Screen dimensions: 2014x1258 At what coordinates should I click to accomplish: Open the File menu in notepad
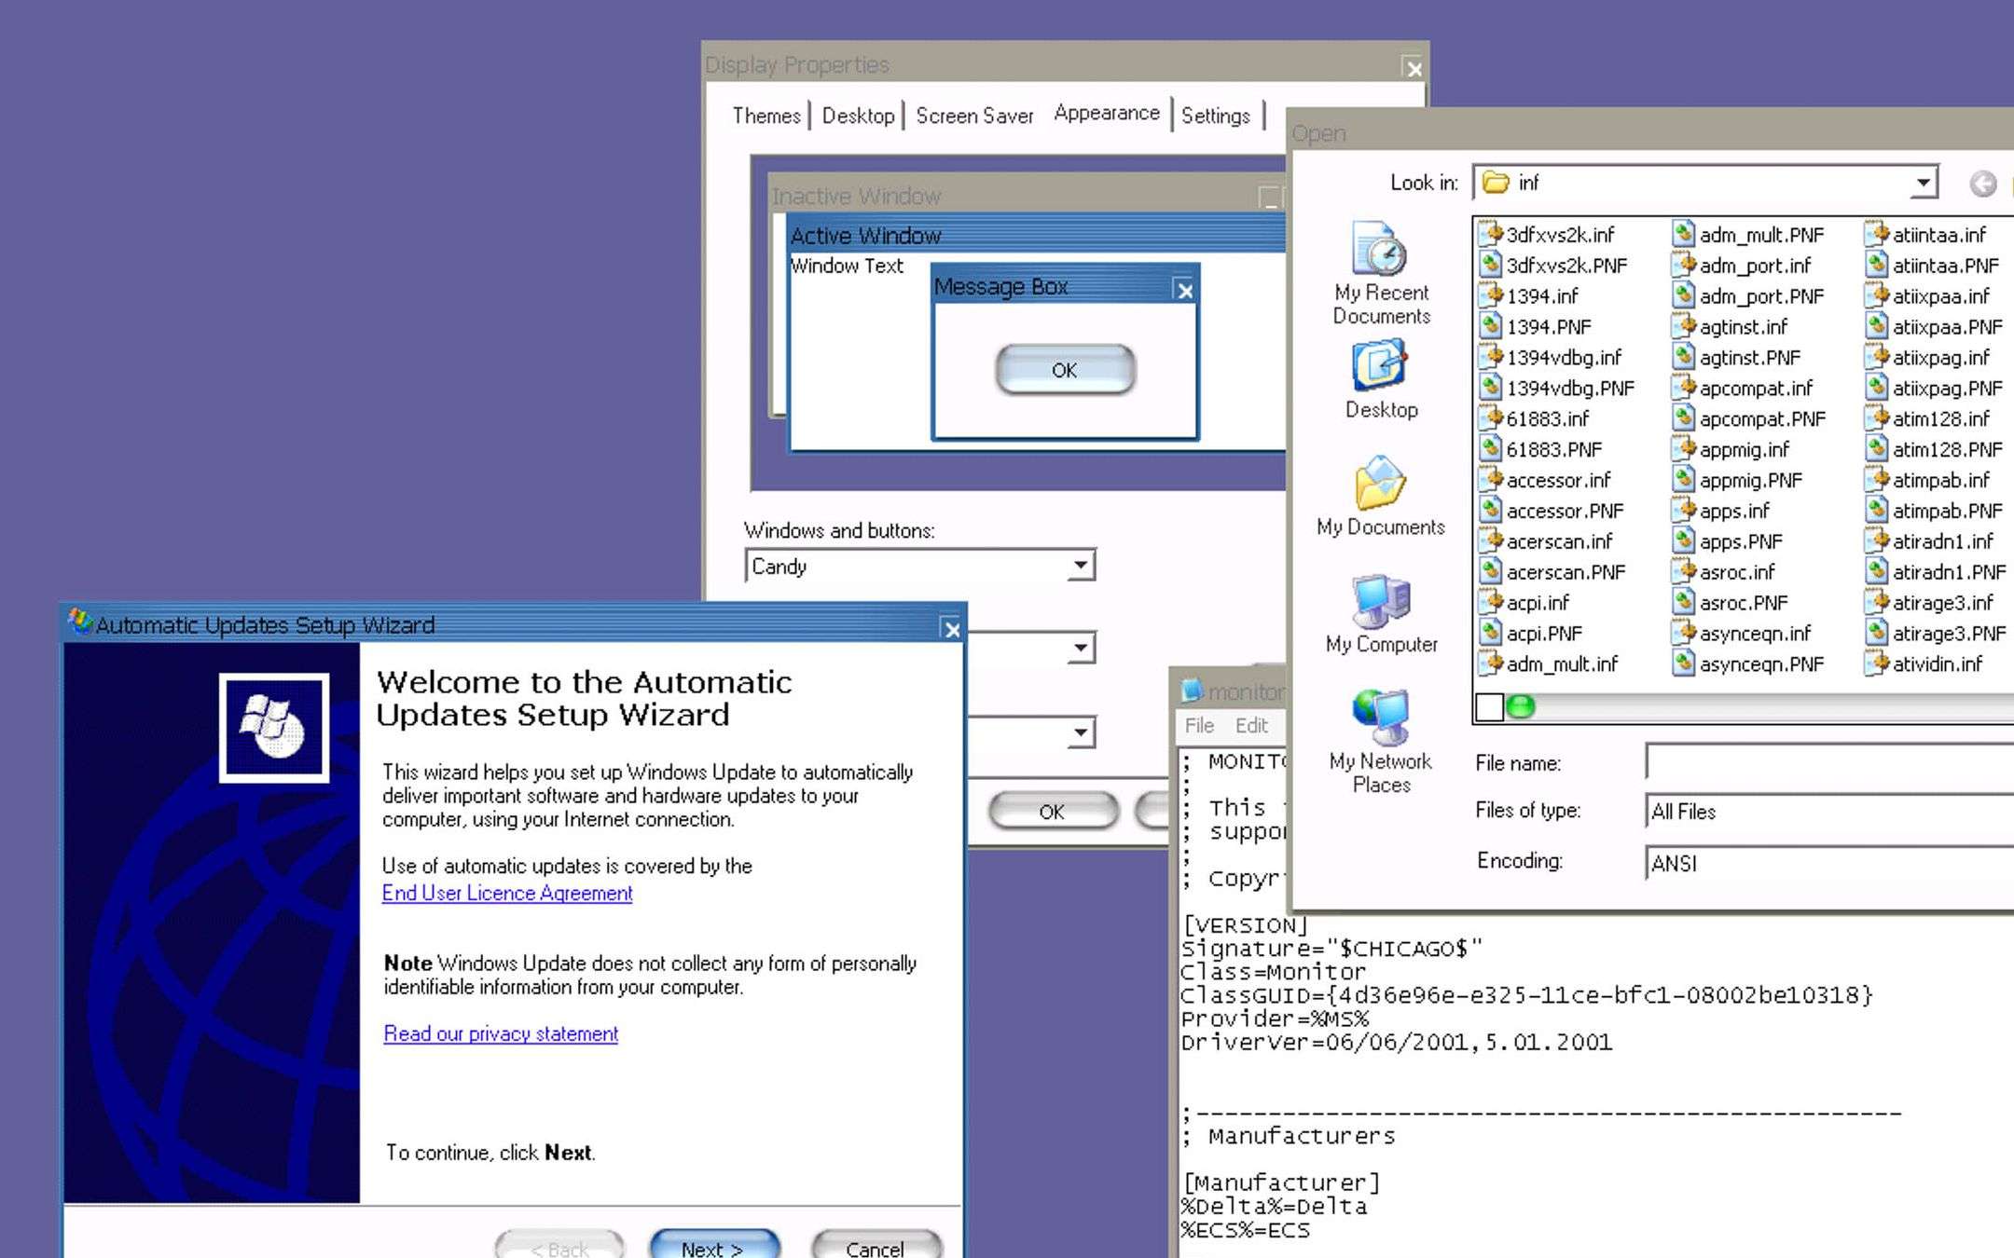[x=1199, y=725]
